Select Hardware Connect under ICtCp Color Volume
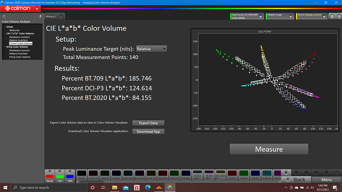The height and width of the screenshot is (192, 342). coord(19,50)
